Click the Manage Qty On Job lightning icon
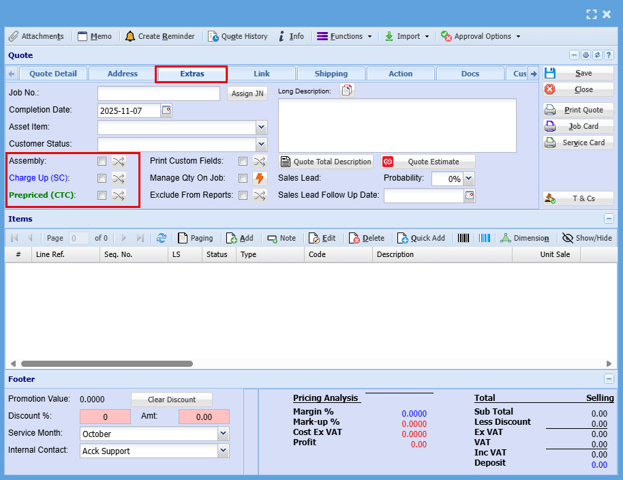Viewport: 623px width, 480px height. (260, 179)
